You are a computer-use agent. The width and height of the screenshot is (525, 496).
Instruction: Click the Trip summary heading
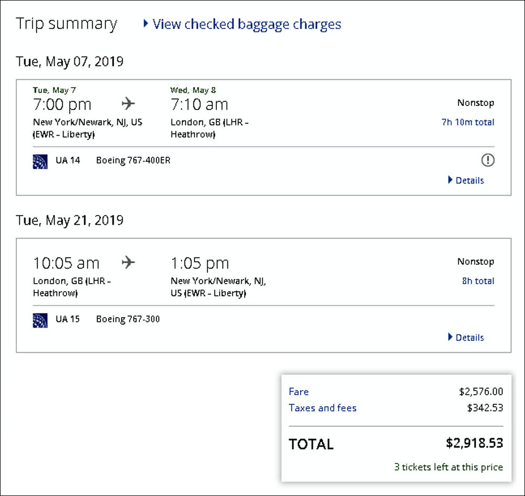[67, 24]
